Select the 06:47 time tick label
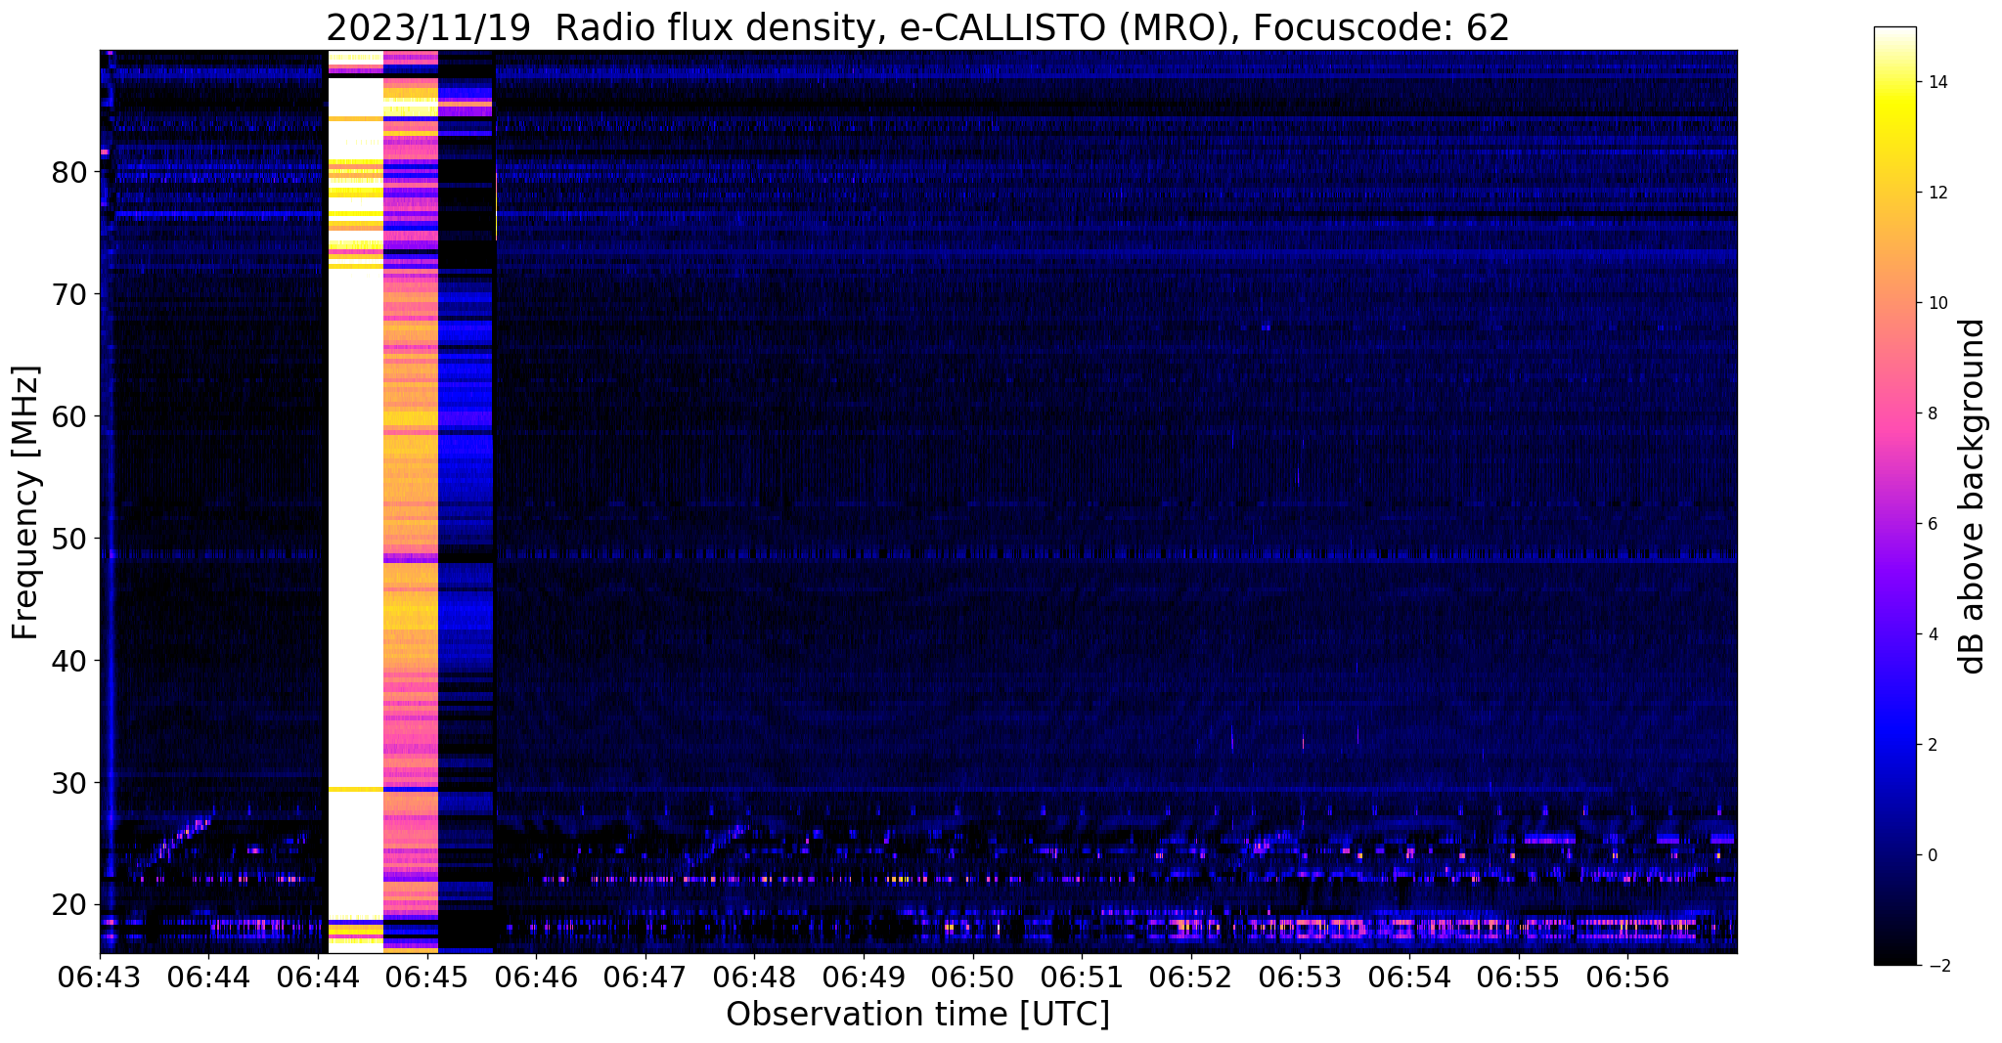Screen dimensions: 2002x1043 tap(645, 976)
